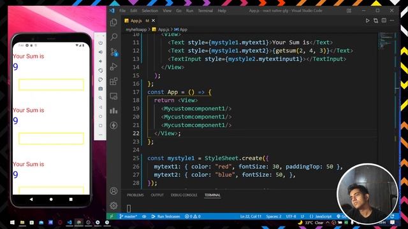
Task: Open the Terminal menu
Action: coord(205,11)
